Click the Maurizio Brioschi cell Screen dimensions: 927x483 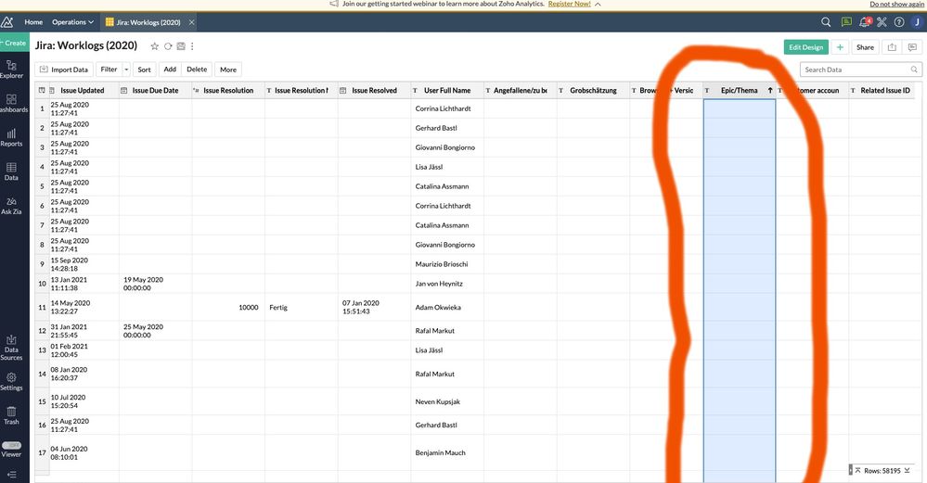[x=447, y=264]
